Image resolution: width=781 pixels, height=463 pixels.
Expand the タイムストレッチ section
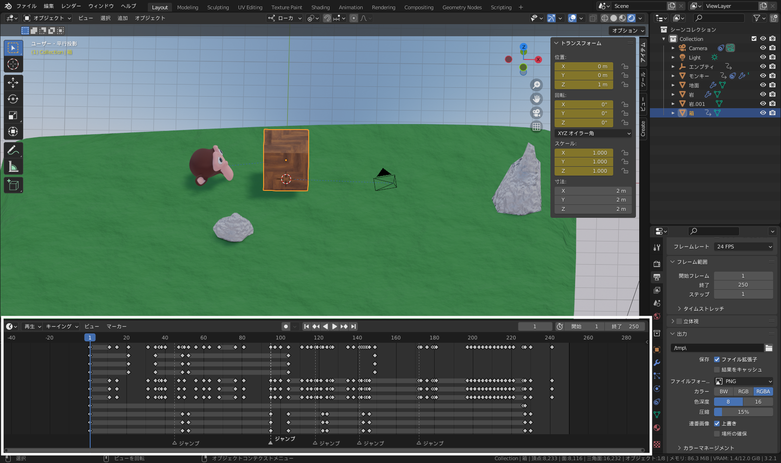point(703,309)
